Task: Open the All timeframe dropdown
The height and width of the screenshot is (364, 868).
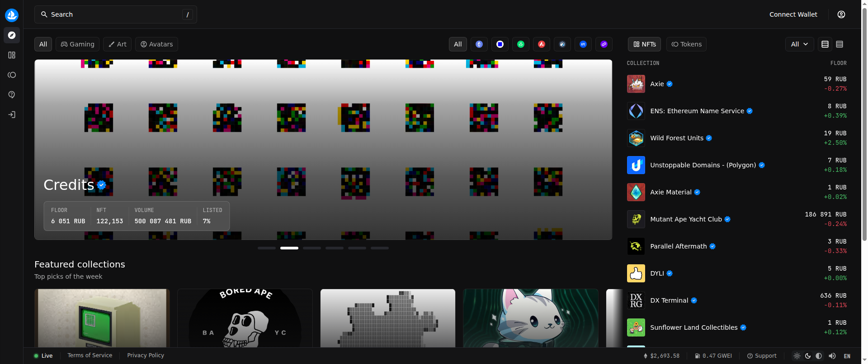Action: tap(799, 44)
